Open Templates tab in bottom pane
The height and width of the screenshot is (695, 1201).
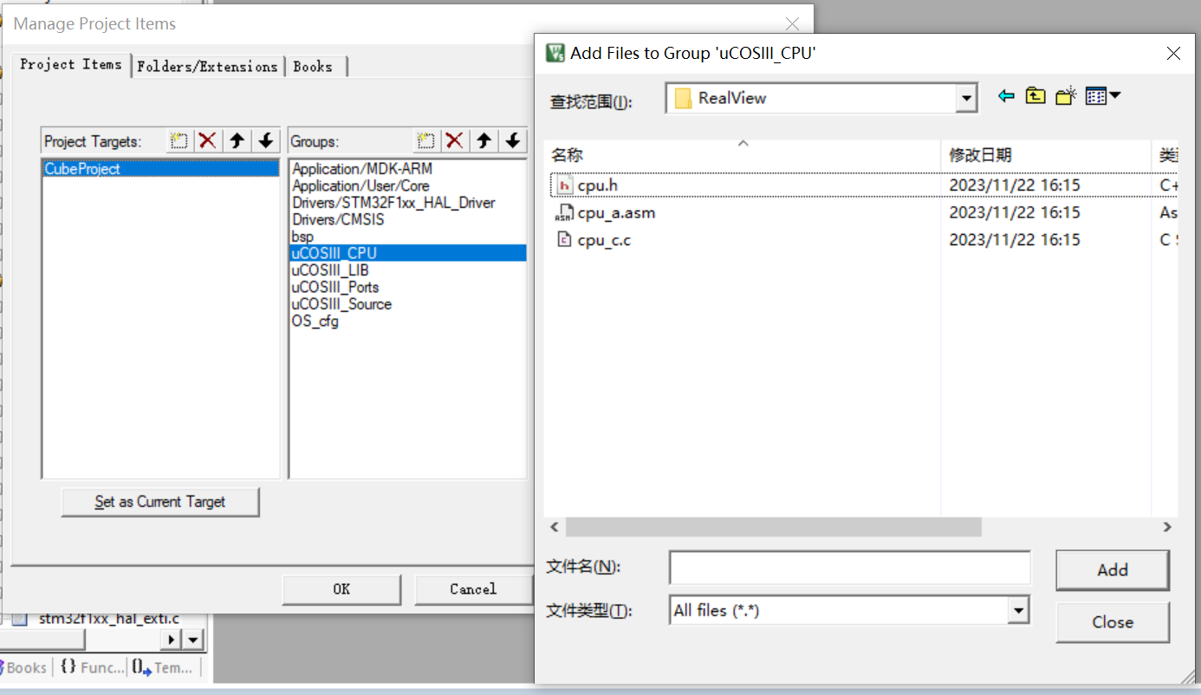[x=164, y=667]
